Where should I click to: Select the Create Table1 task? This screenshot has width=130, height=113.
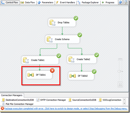pyautogui.click(x=40, y=60)
